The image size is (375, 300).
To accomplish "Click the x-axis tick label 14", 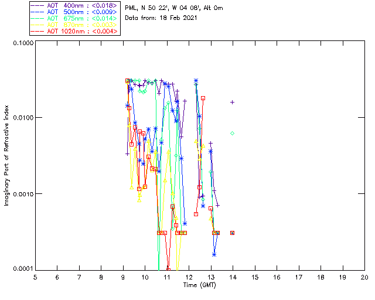I will tap(233, 278).
